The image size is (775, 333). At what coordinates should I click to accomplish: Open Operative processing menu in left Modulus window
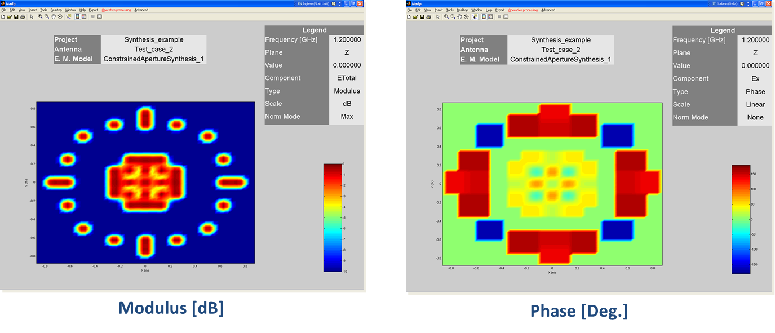click(x=117, y=10)
